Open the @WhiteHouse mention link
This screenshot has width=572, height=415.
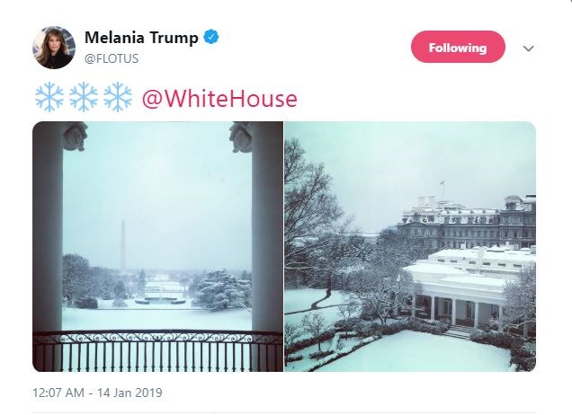point(219,98)
